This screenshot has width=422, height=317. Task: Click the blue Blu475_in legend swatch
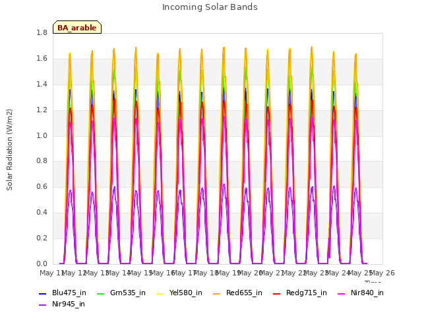click(43, 293)
